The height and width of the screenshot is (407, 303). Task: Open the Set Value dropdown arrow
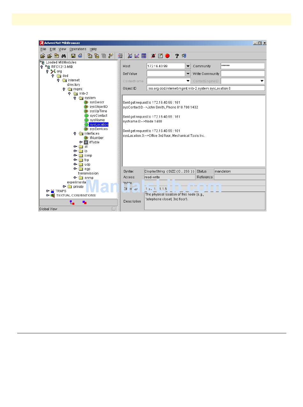coord(188,74)
